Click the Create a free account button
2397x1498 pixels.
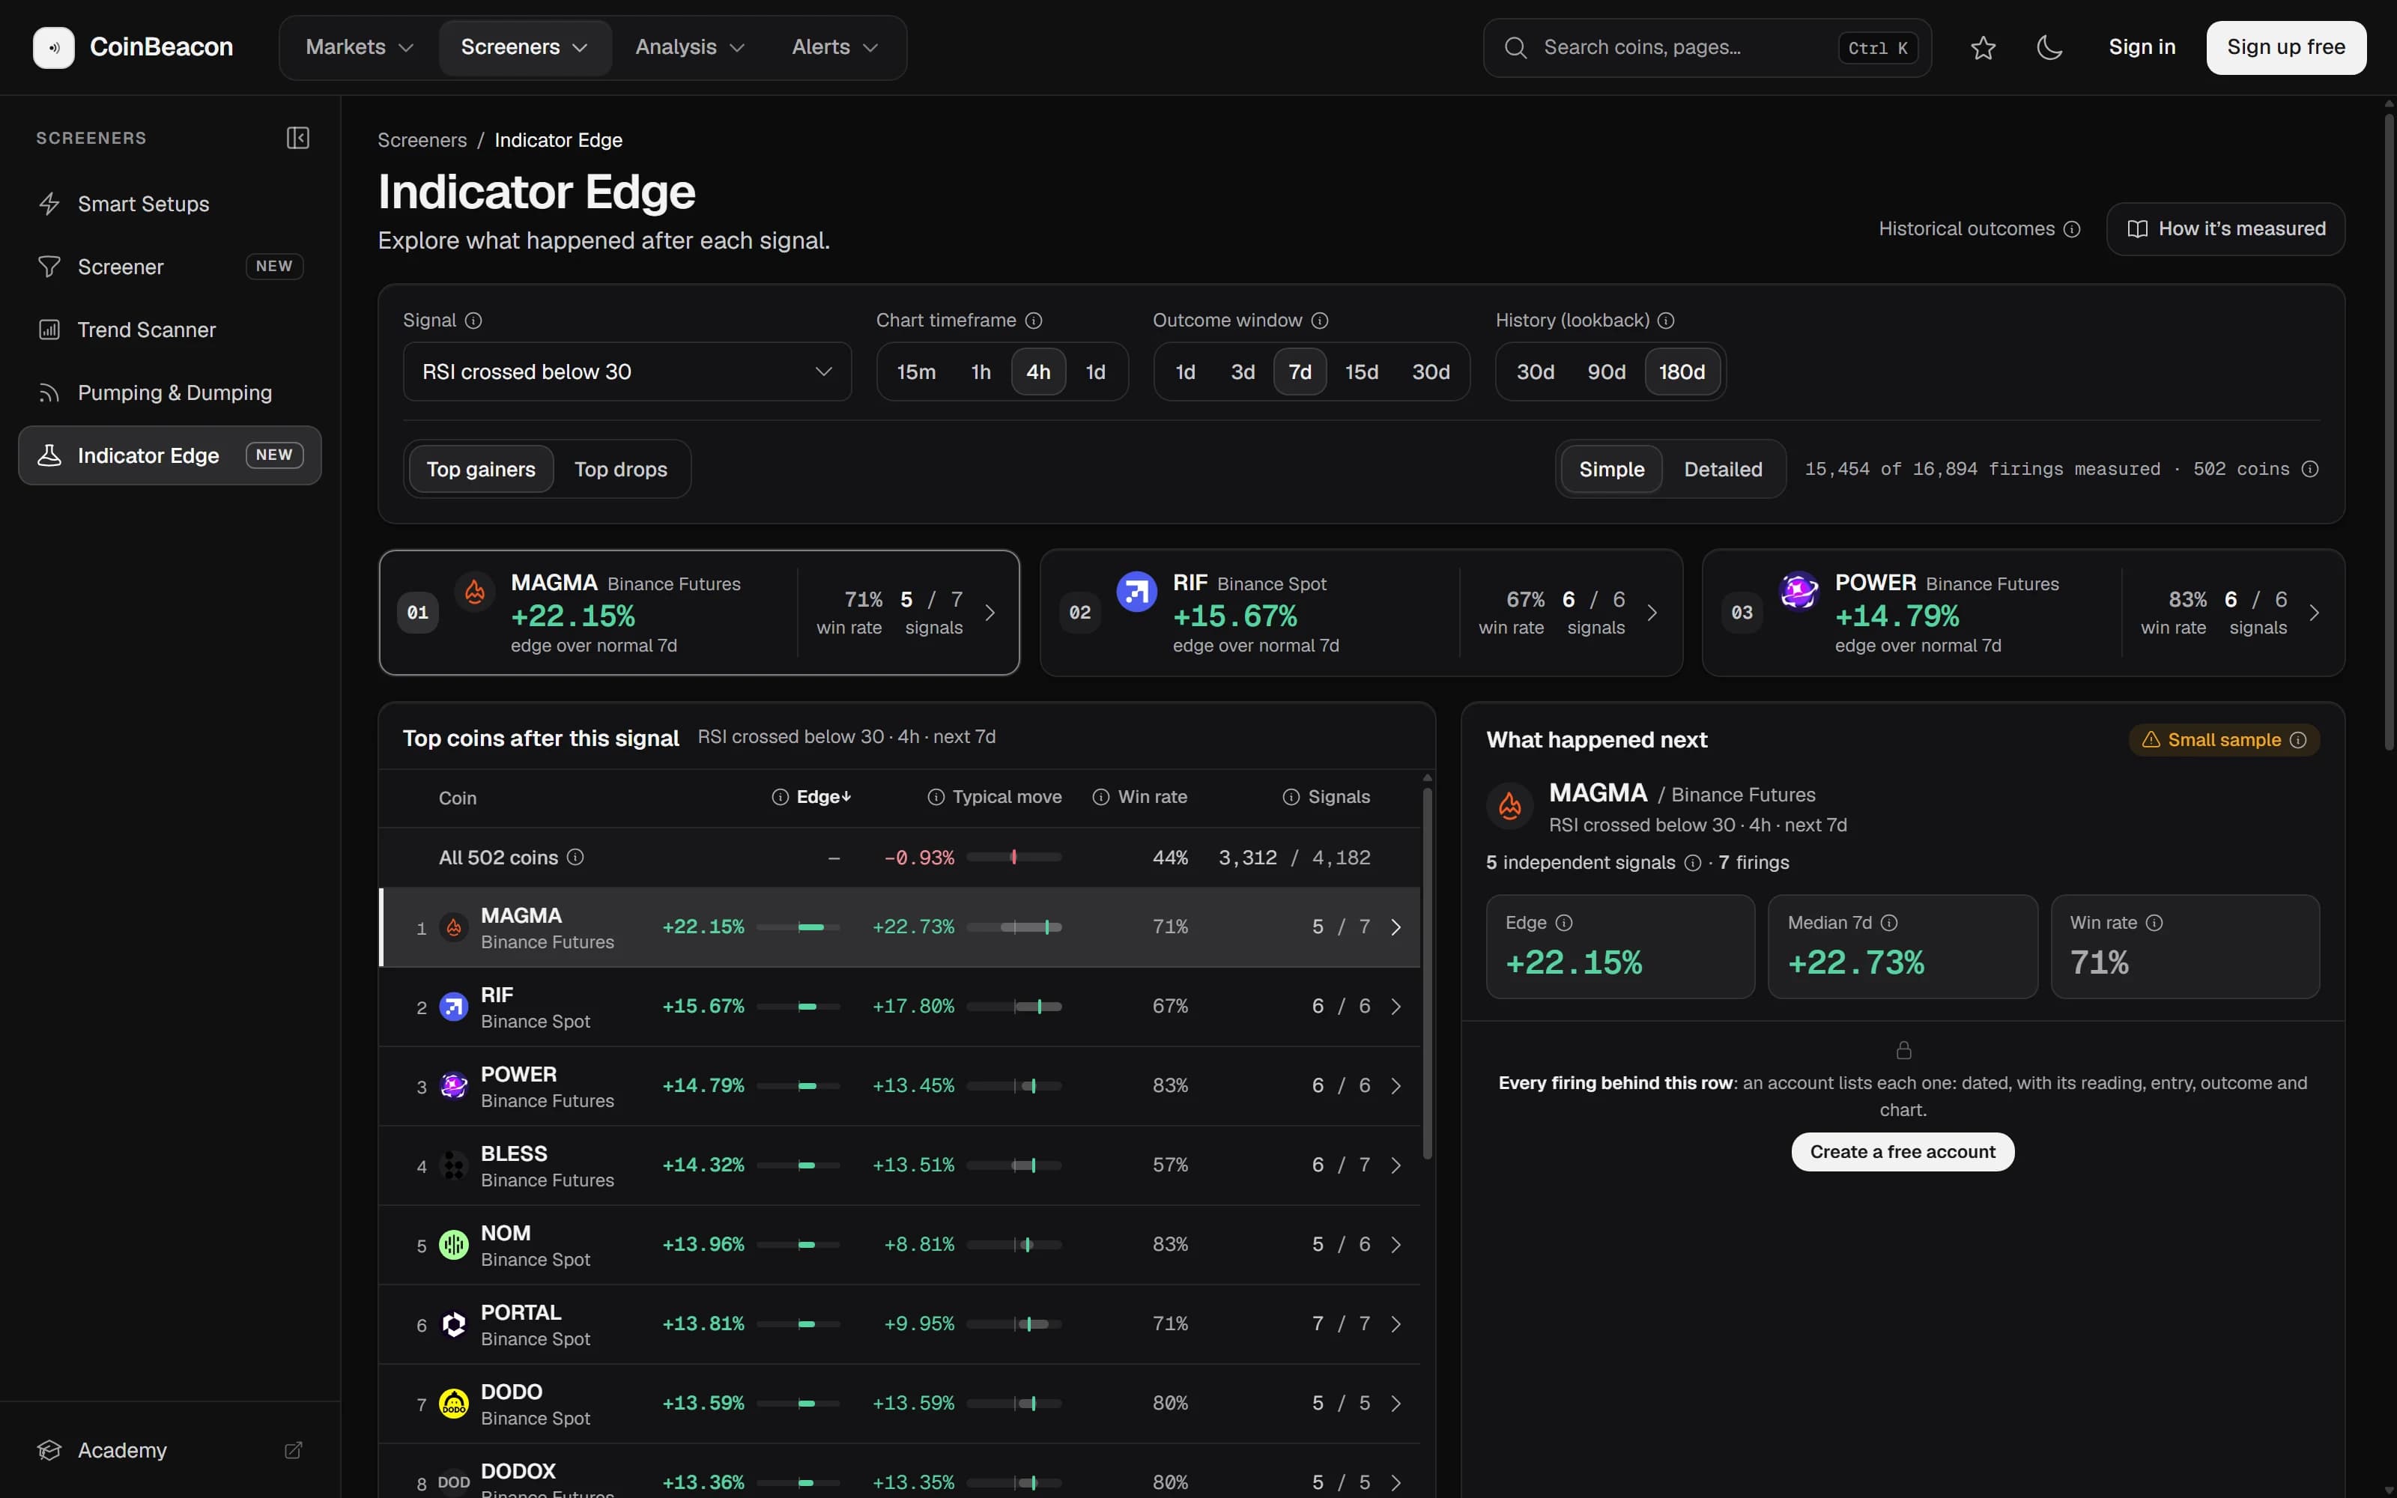1902,1151
